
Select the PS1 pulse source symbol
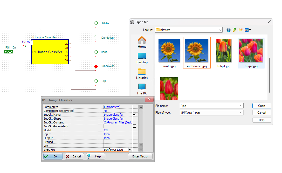click(x=9, y=51)
